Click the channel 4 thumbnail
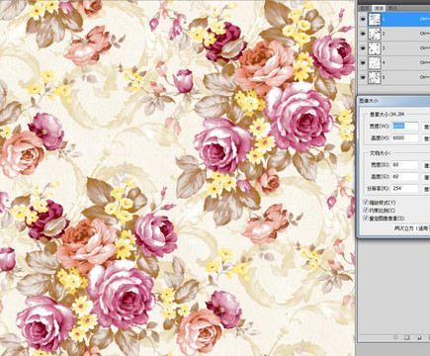The height and width of the screenshot is (356, 430). click(375, 62)
